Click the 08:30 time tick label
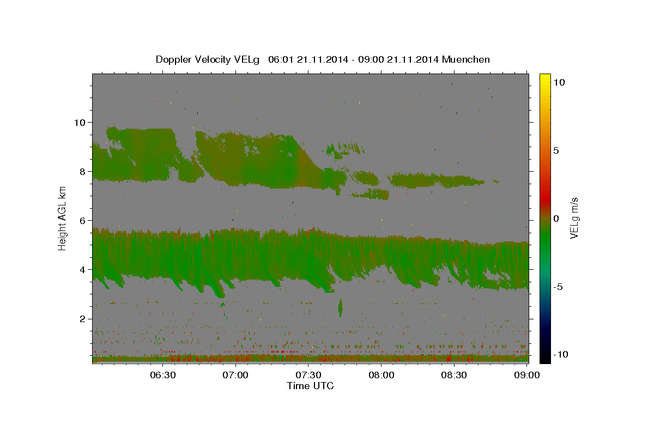654x436 pixels. [454, 376]
